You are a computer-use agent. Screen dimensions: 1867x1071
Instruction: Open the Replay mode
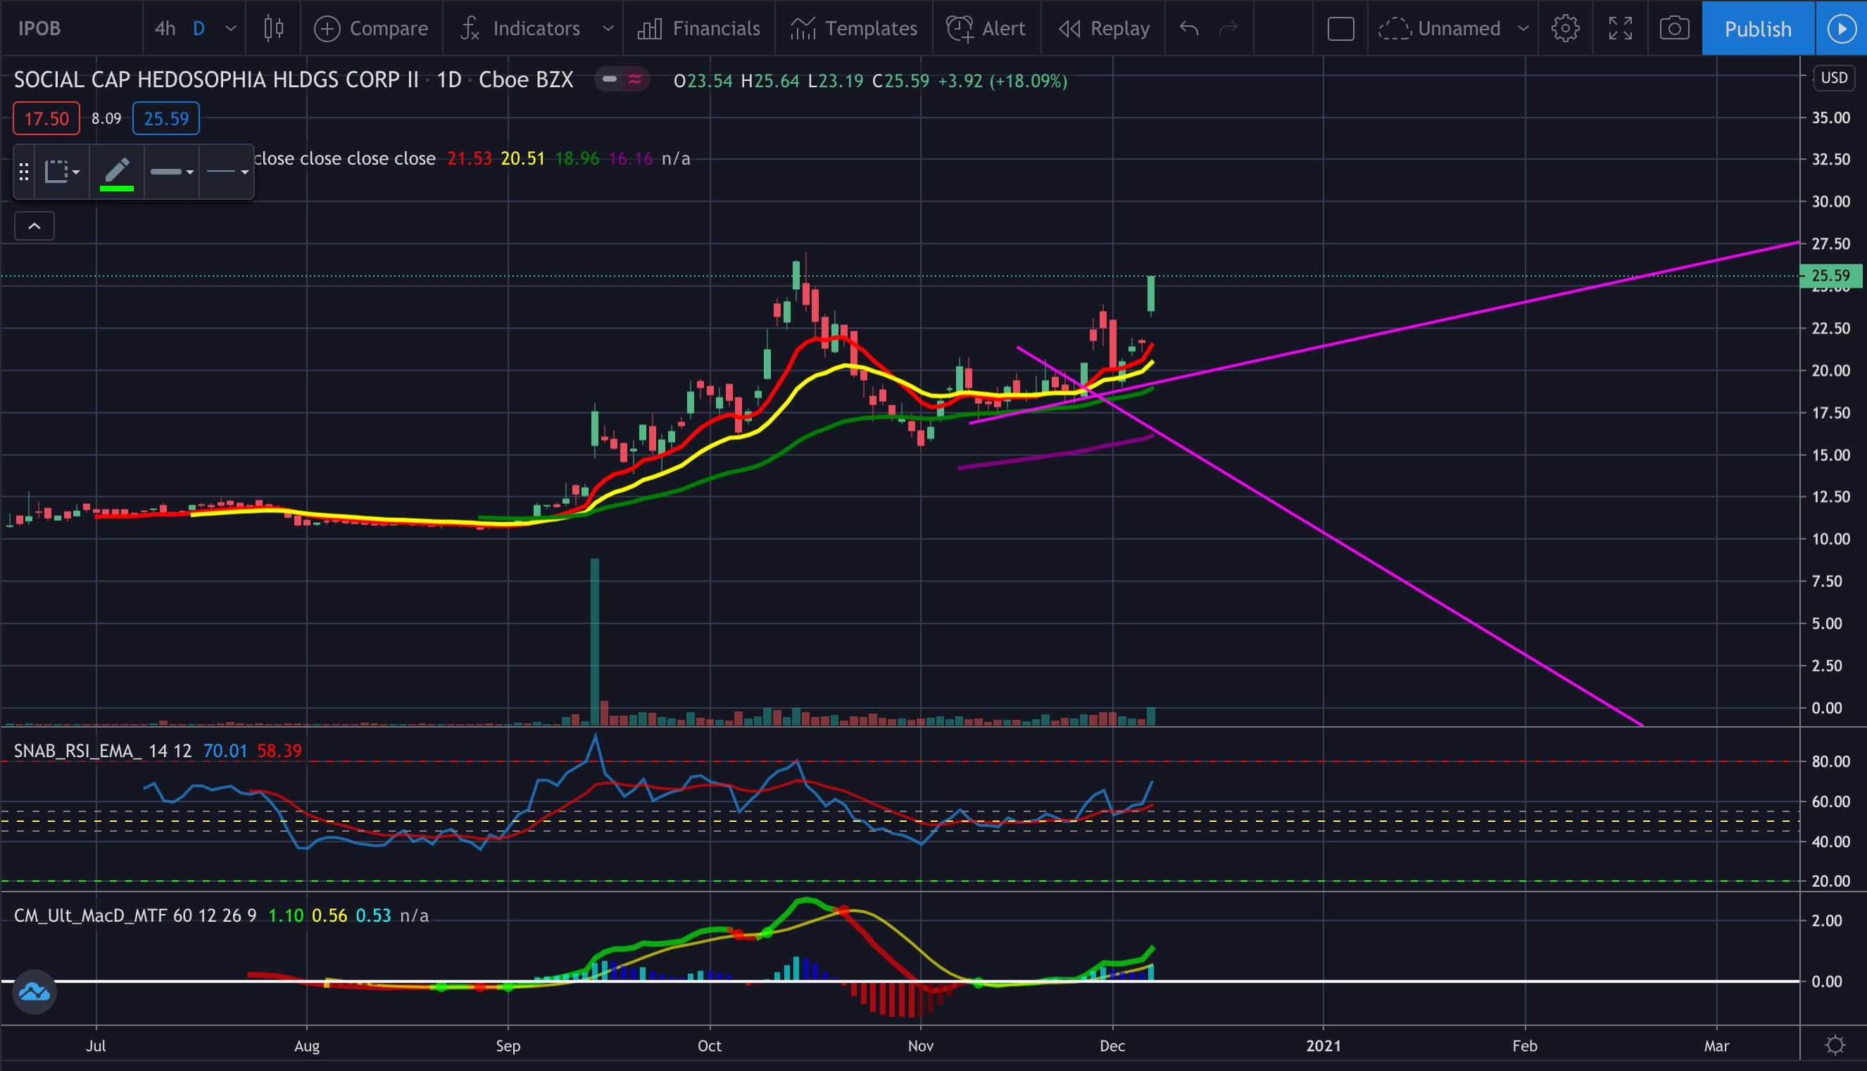tap(1103, 29)
